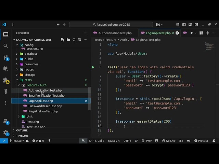Open the run button dropdown arrow
The height and width of the screenshot is (164, 219).
pos(196,33)
